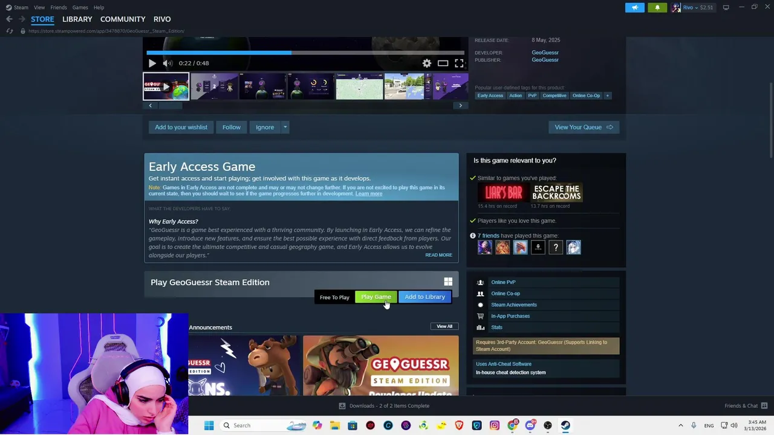Go to next media thumbnails arrow

tap(460, 106)
